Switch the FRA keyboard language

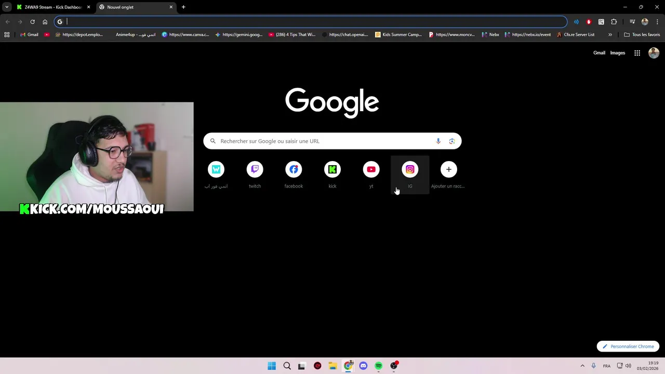tap(606, 366)
